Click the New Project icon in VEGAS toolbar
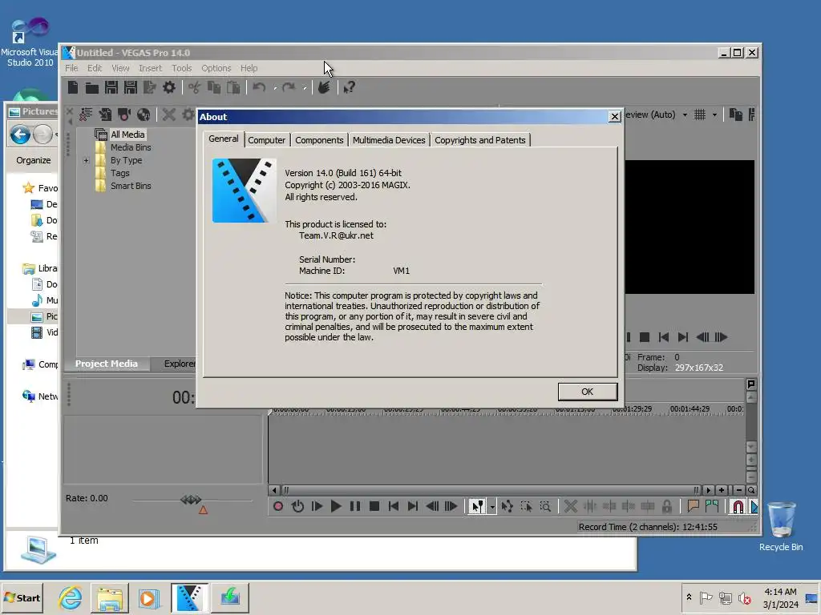Image resolution: width=821 pixels, height=615 pixels. 73,87
